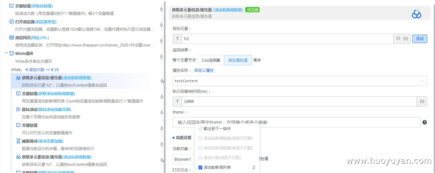Toggle 输出到下一组件 checkbox
The image size is (435, 173).
tap(200, 129)
